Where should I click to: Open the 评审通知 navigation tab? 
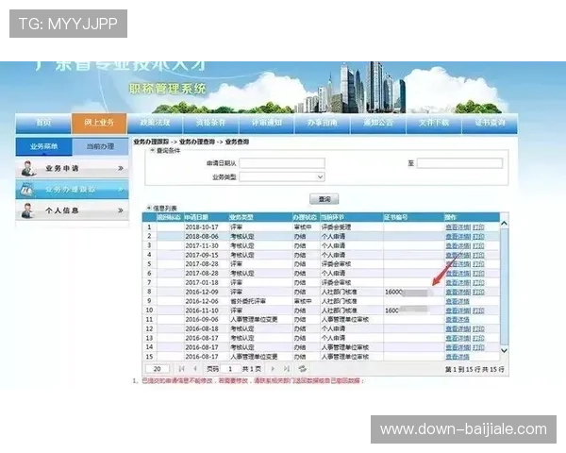tap(266, 123)
